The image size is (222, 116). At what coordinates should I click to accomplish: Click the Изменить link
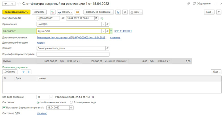(x=115, y=38)
